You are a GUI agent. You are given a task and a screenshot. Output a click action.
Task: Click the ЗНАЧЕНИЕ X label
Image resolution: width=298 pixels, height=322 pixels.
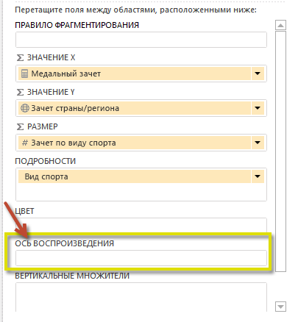point(51,57)
